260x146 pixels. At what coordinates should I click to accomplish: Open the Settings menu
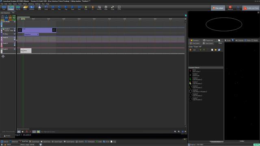click(x=38, y=4)
